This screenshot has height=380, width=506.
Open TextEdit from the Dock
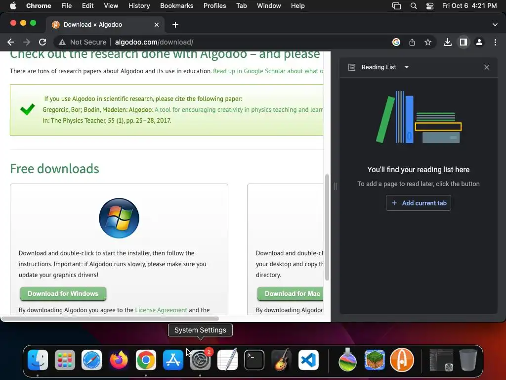227,360
